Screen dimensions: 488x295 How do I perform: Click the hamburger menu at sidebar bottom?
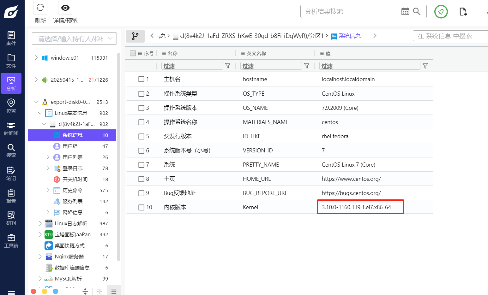pos(11,292)
